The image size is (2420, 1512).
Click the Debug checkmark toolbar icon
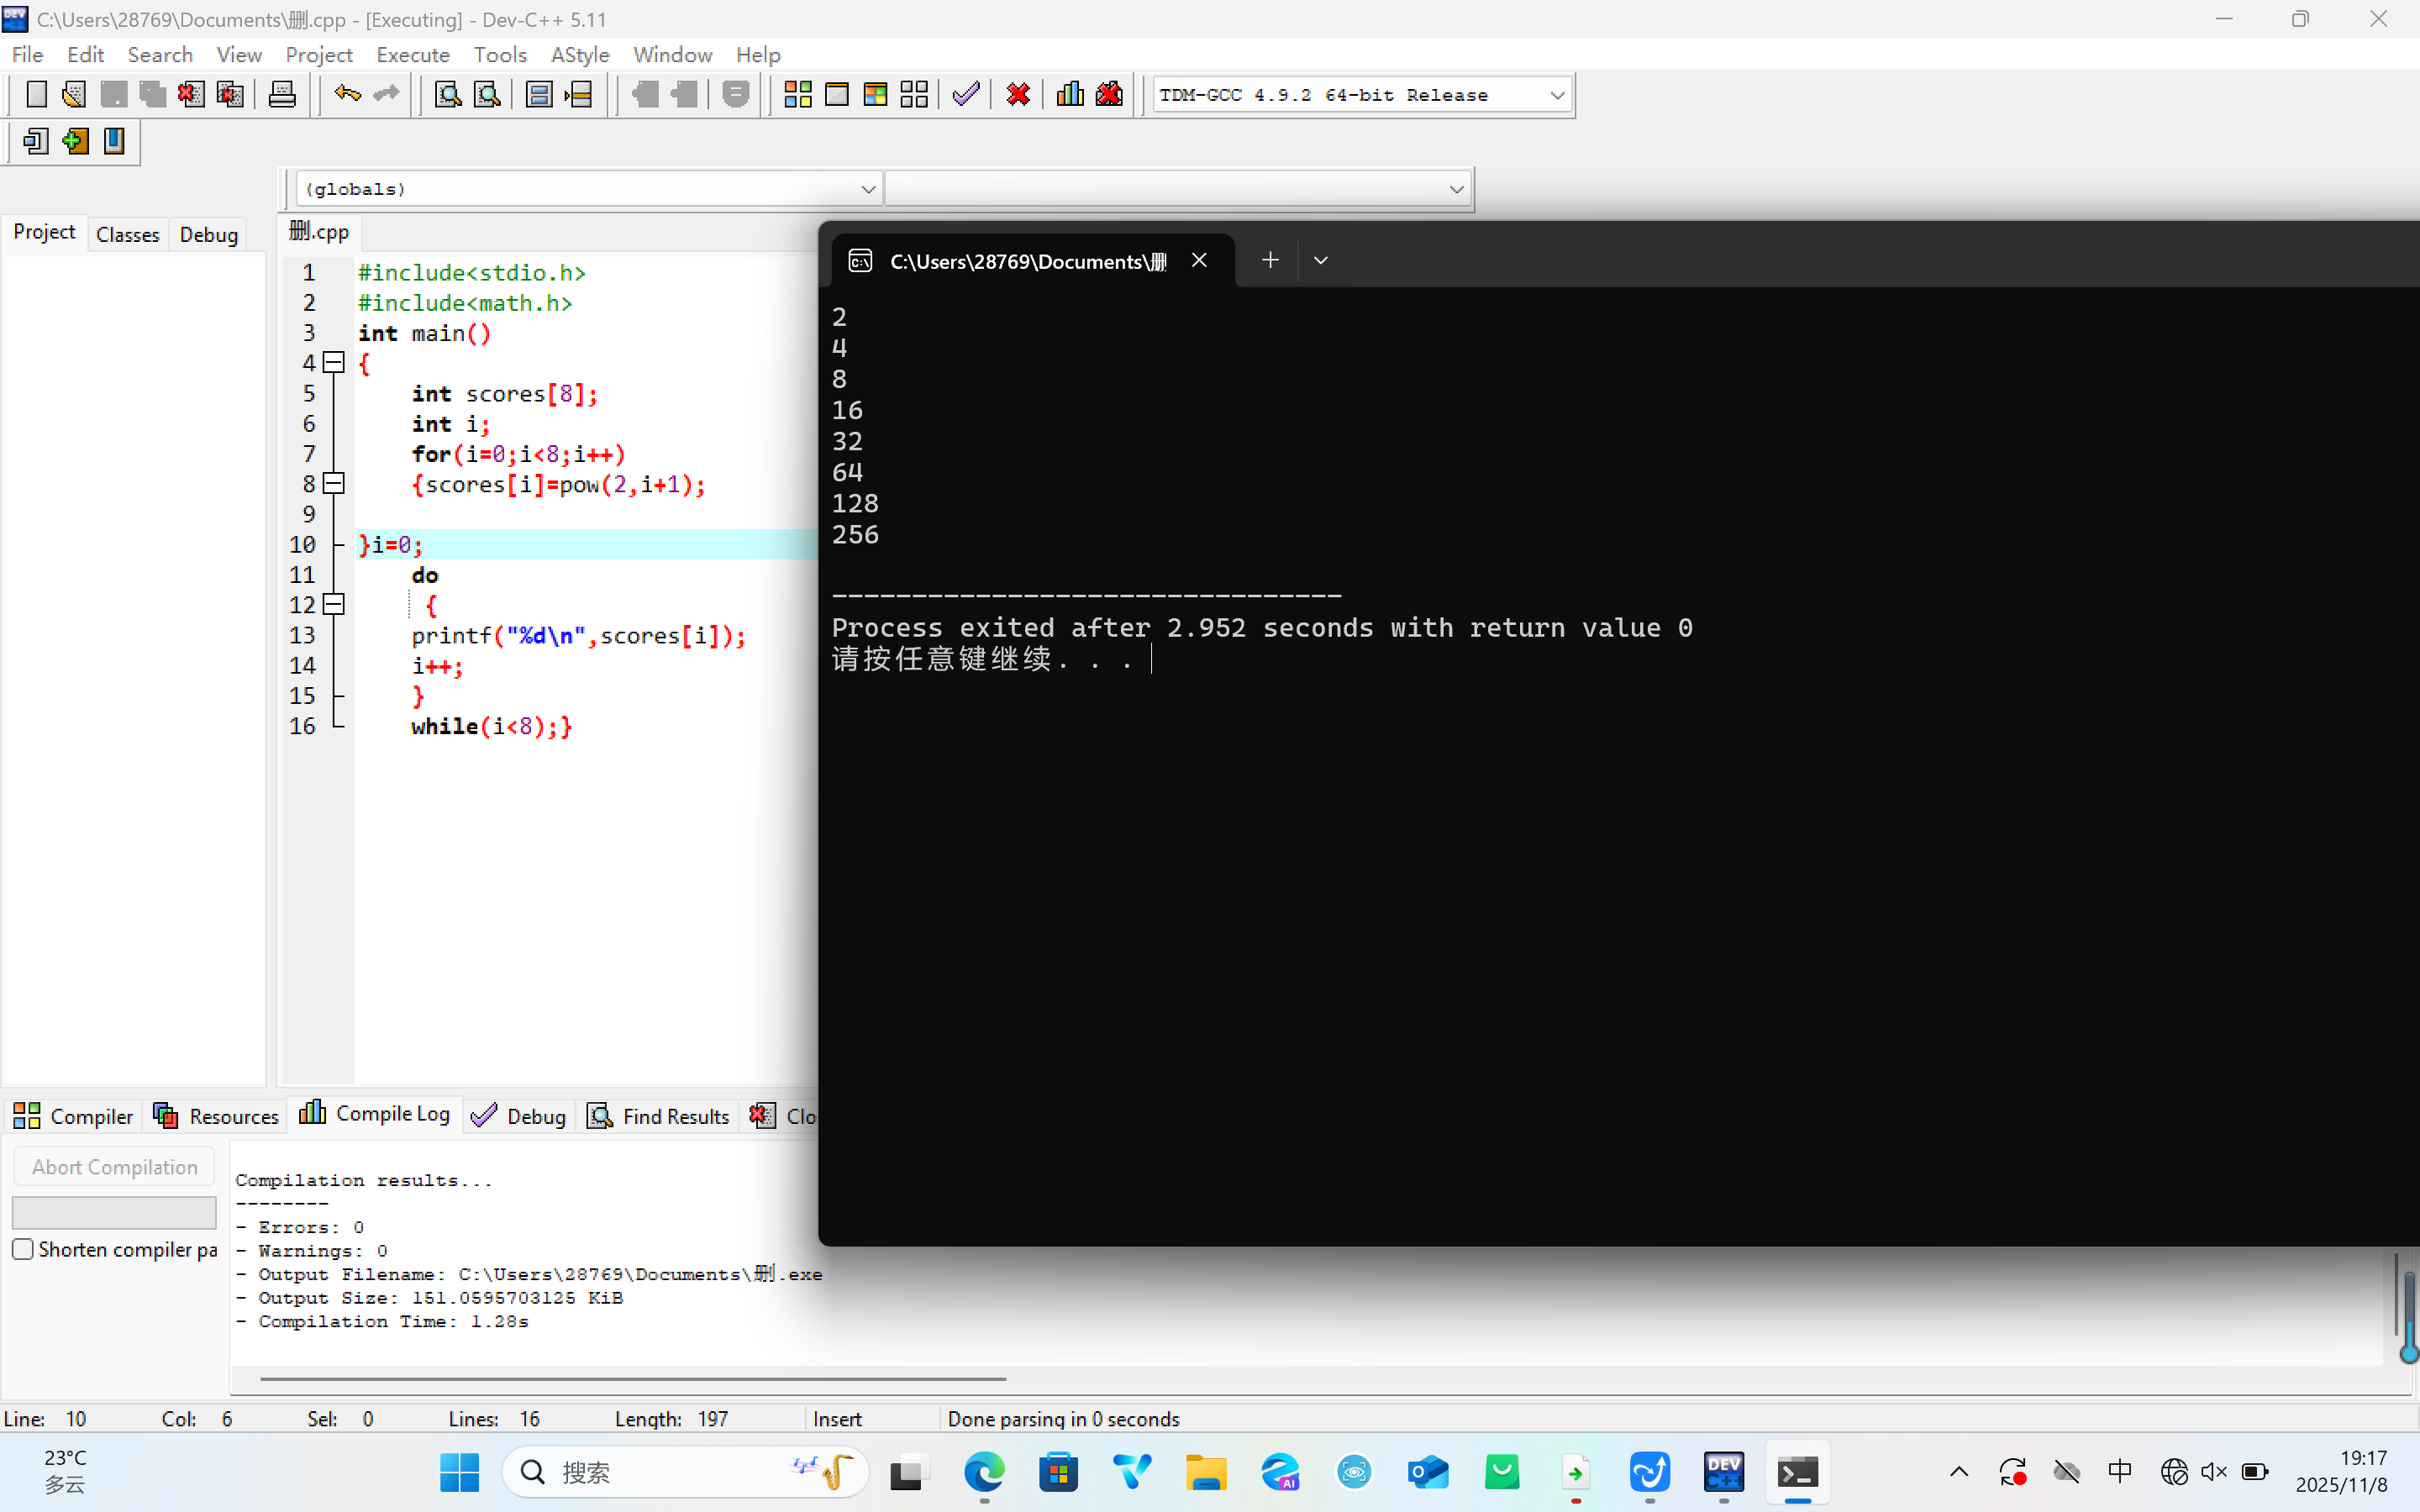coord(965,95)
